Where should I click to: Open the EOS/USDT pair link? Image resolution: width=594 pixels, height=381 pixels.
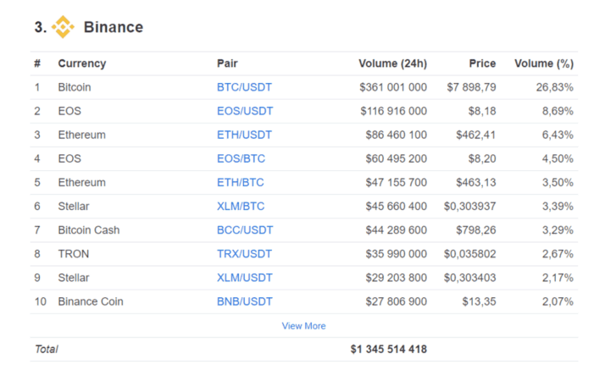coord(245,111)
